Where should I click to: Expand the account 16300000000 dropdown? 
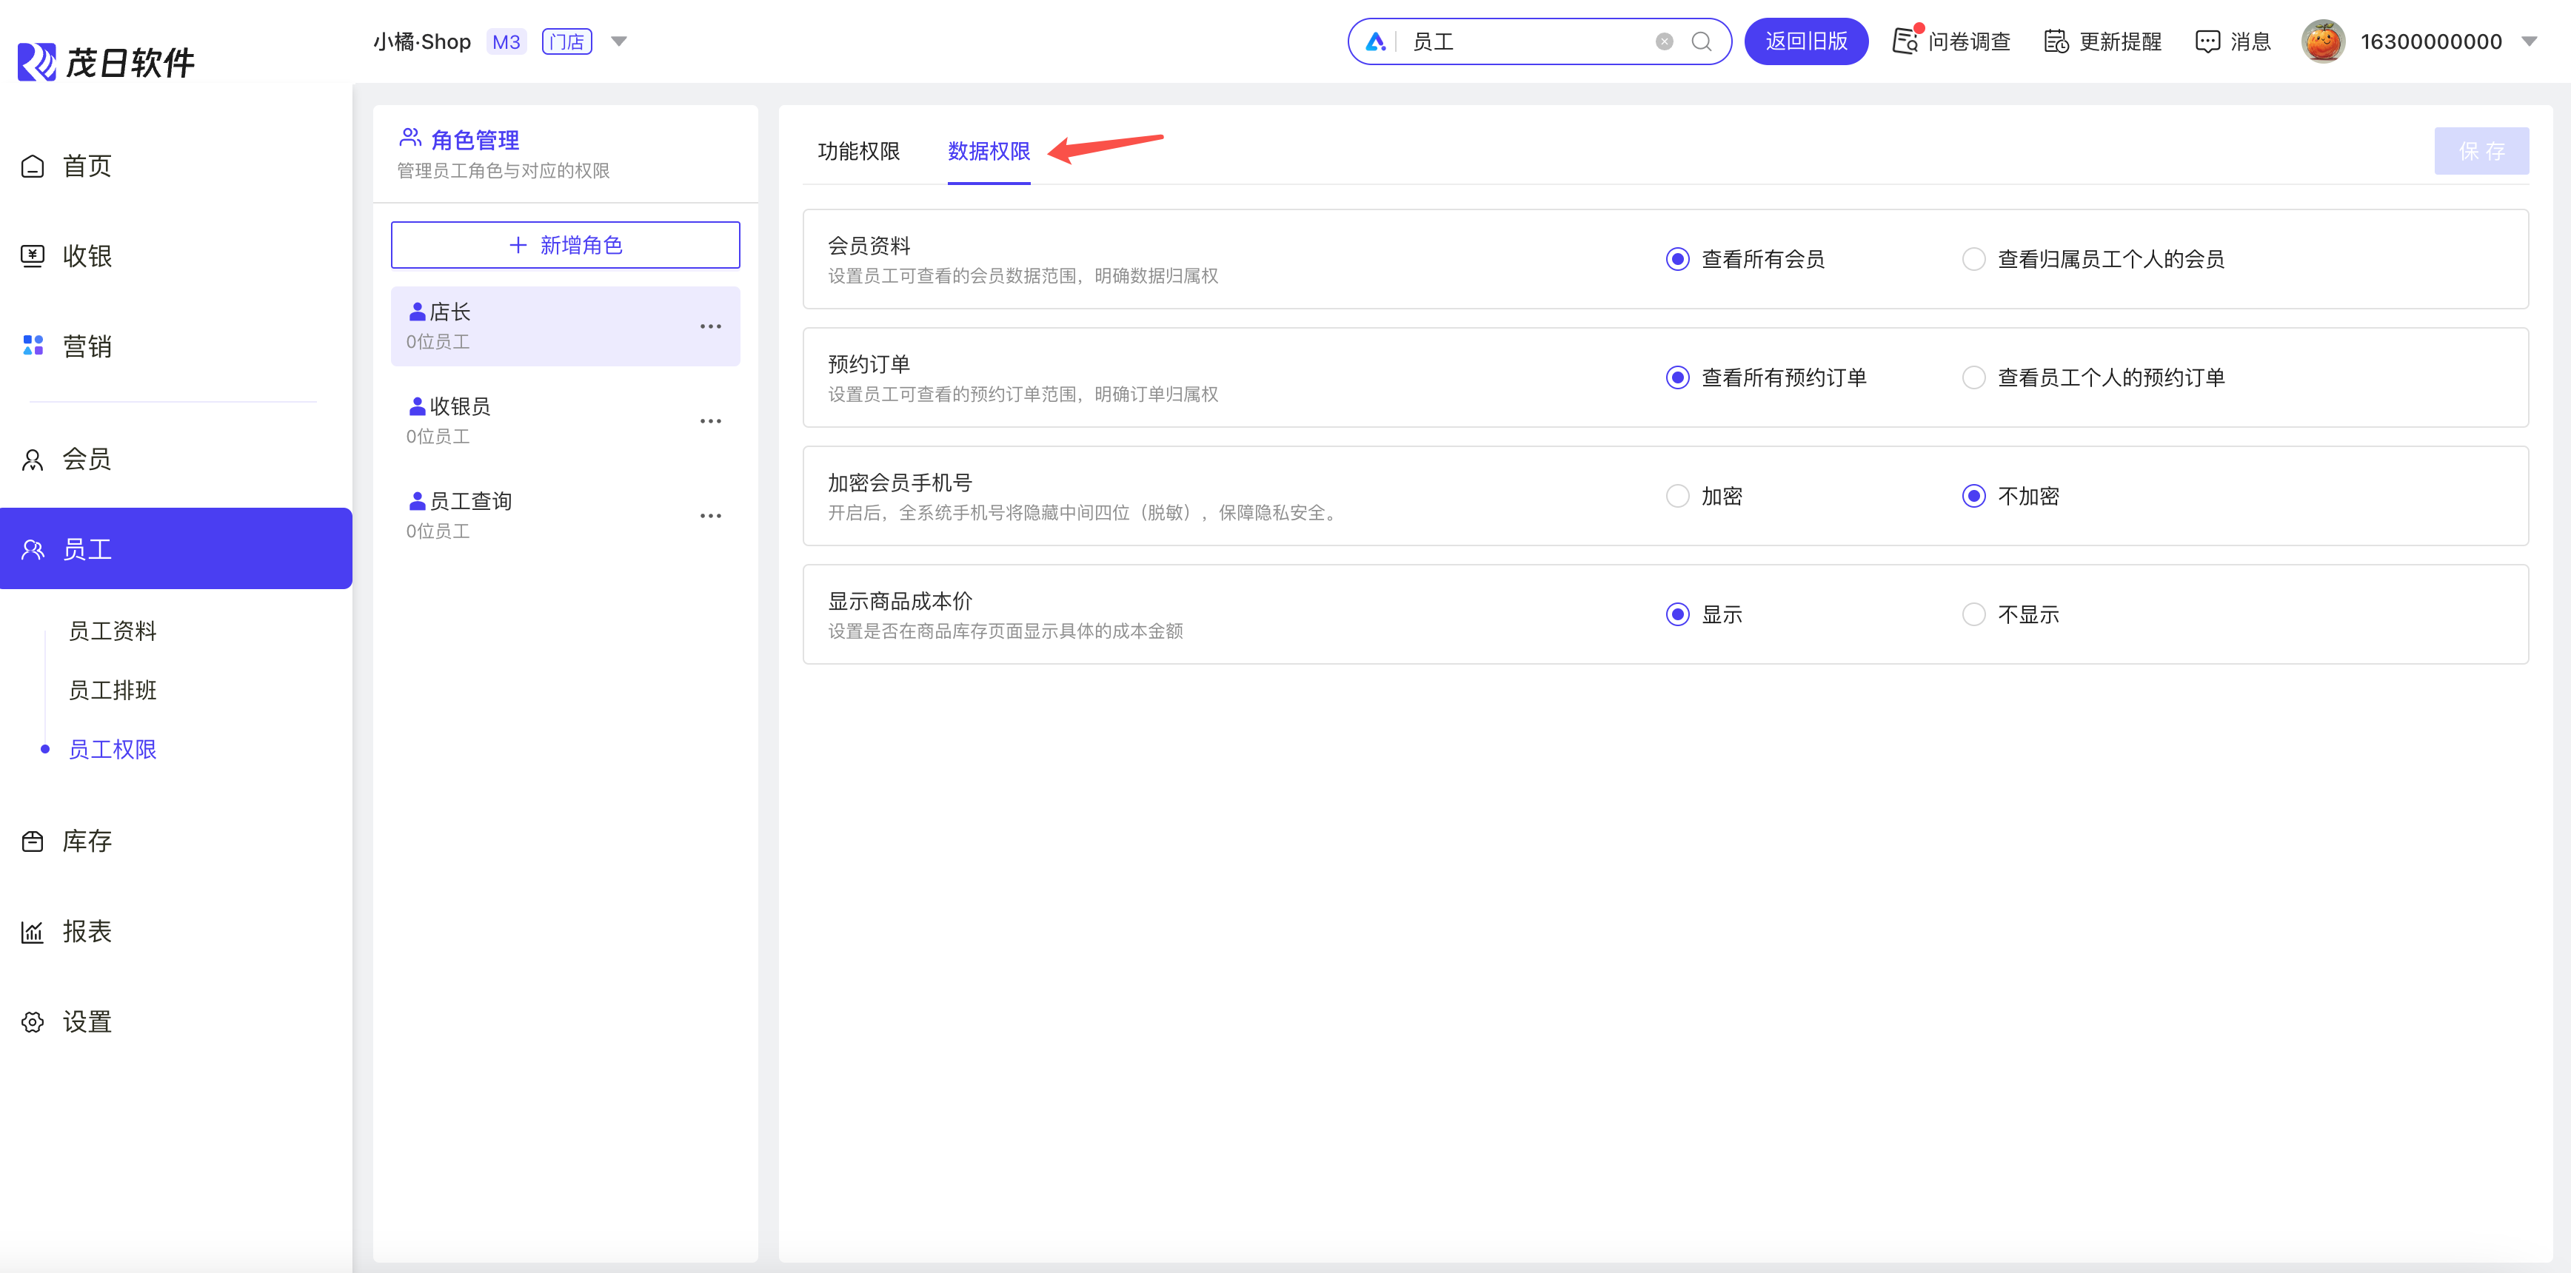(x=2529, y=42)
